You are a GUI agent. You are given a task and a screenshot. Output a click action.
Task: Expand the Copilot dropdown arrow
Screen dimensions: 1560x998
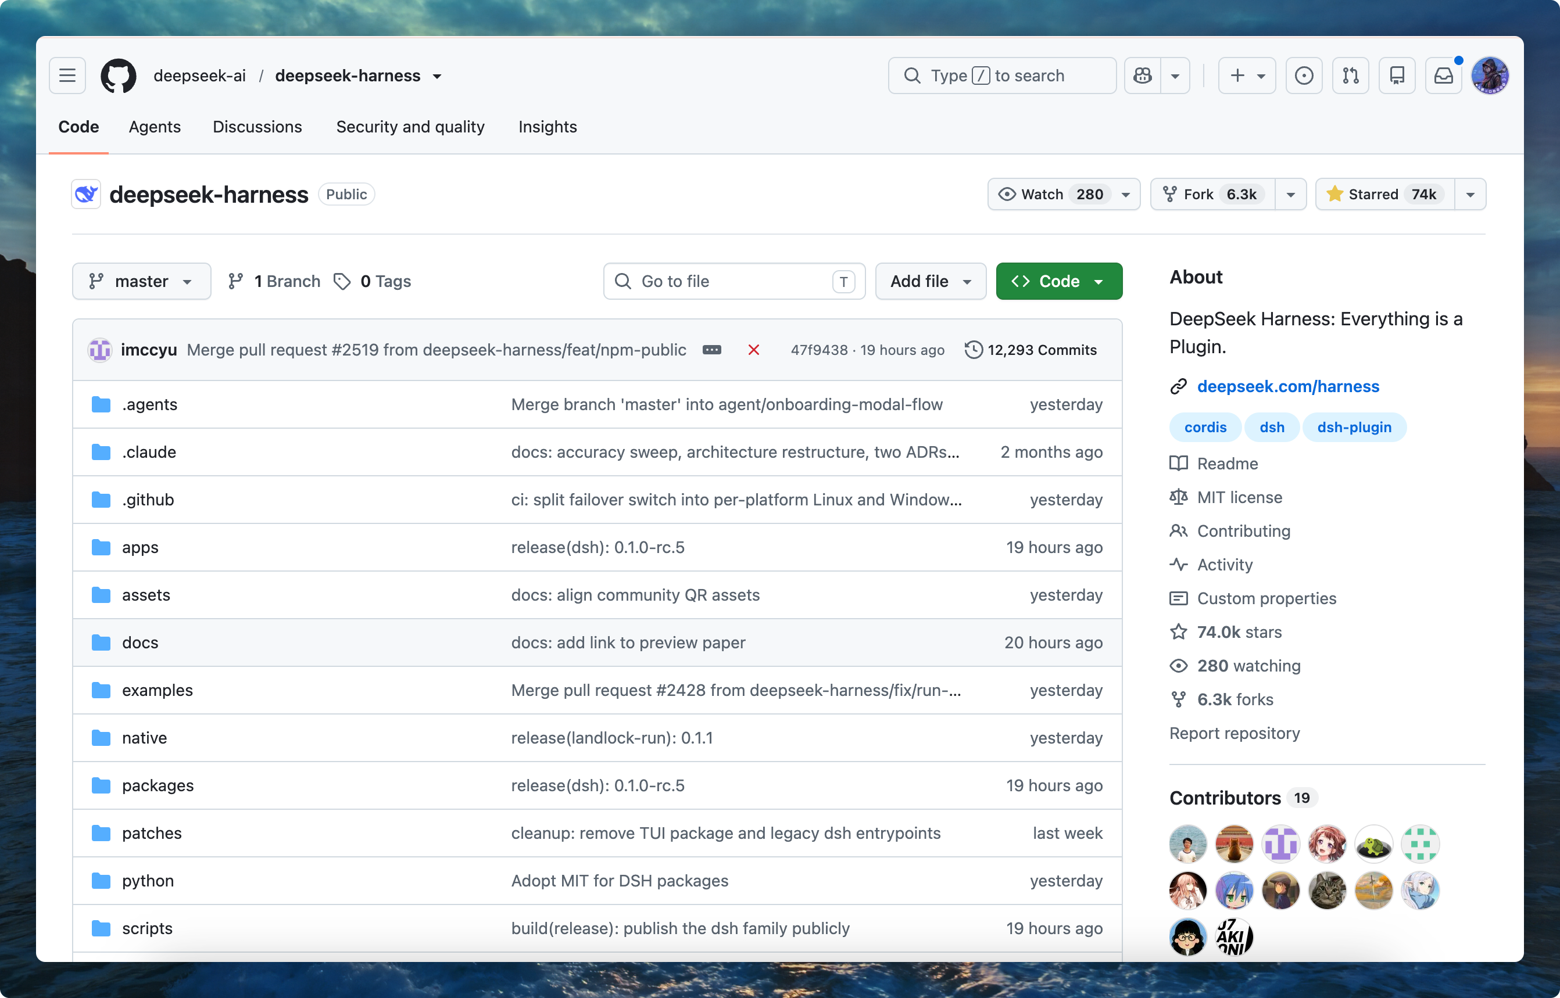pyautogui.click(x=1175, y=76)
